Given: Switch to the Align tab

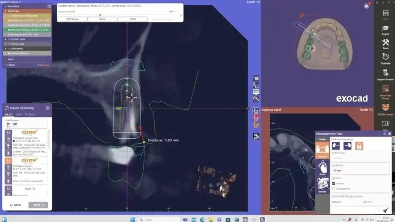Looking at the screenshot, I should pos(19,115).
